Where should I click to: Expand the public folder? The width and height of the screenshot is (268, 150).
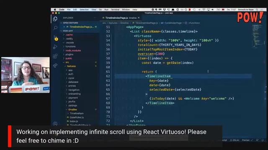click(x=69, y=58)
